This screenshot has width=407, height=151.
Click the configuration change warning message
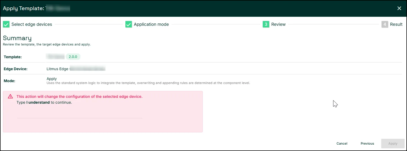pyautogui.click(x=79, y=97)
